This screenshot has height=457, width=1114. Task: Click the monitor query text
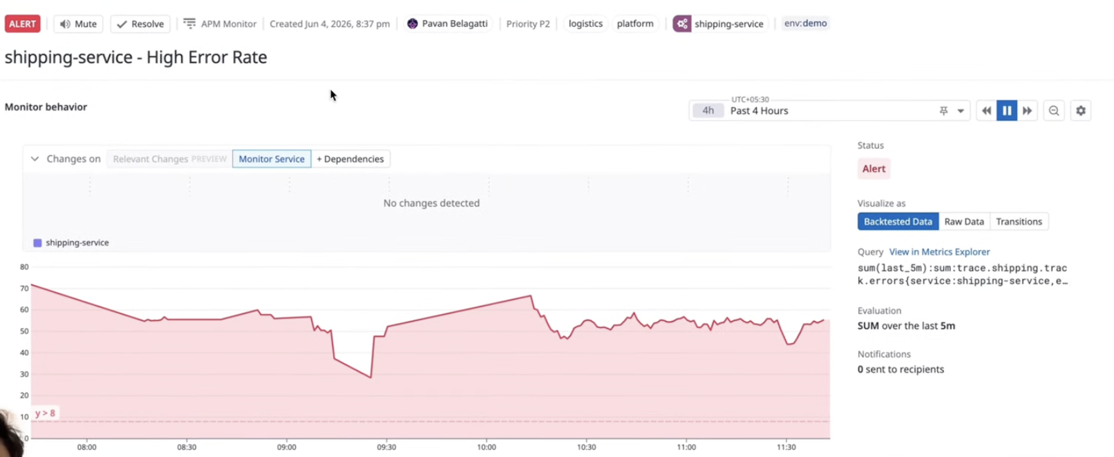tap(963, 275)
